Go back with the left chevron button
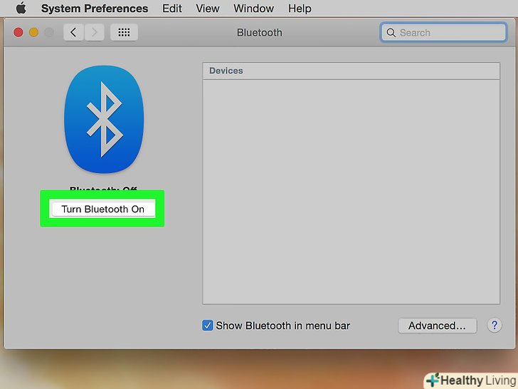Screen dimensions: 518x389 pyautogui.click(x=73, y=33)
